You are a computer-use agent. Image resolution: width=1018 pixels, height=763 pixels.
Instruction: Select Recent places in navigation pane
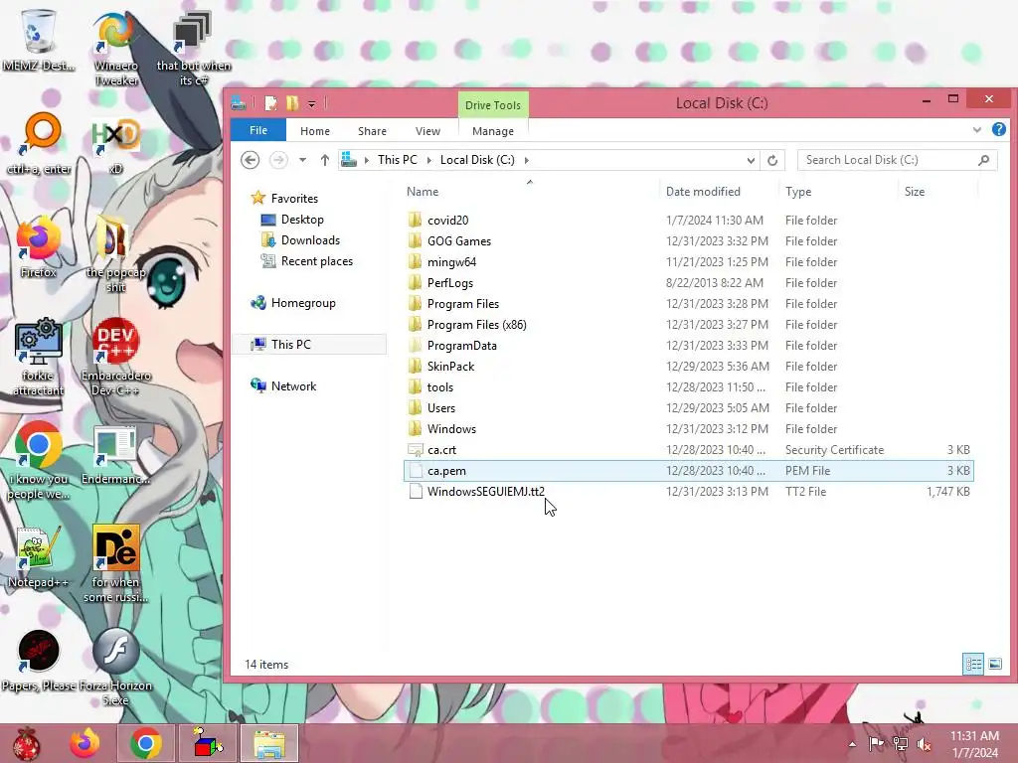pyautogui.click(x=317, y=261)
